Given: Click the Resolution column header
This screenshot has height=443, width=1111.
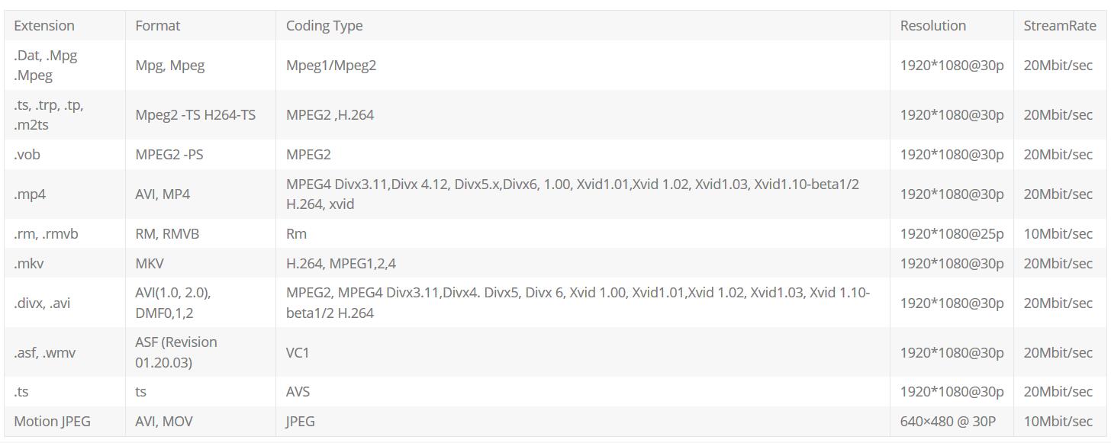Looking at the screenshot, I should [933, 25].
